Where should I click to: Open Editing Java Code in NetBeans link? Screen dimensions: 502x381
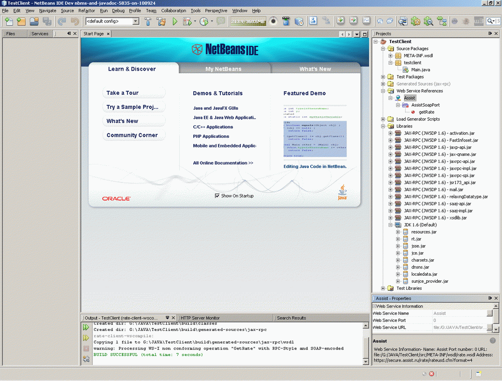coord(315,166)
